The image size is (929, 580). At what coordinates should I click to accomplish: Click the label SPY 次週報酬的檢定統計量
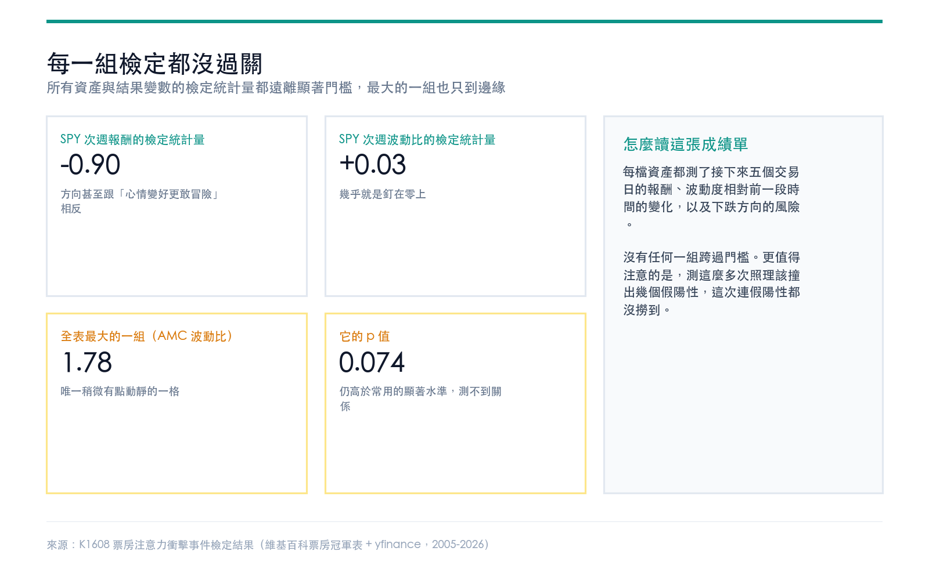click(132, 140)
